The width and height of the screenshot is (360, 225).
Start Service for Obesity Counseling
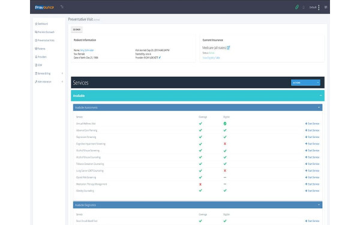click(312, 191)
